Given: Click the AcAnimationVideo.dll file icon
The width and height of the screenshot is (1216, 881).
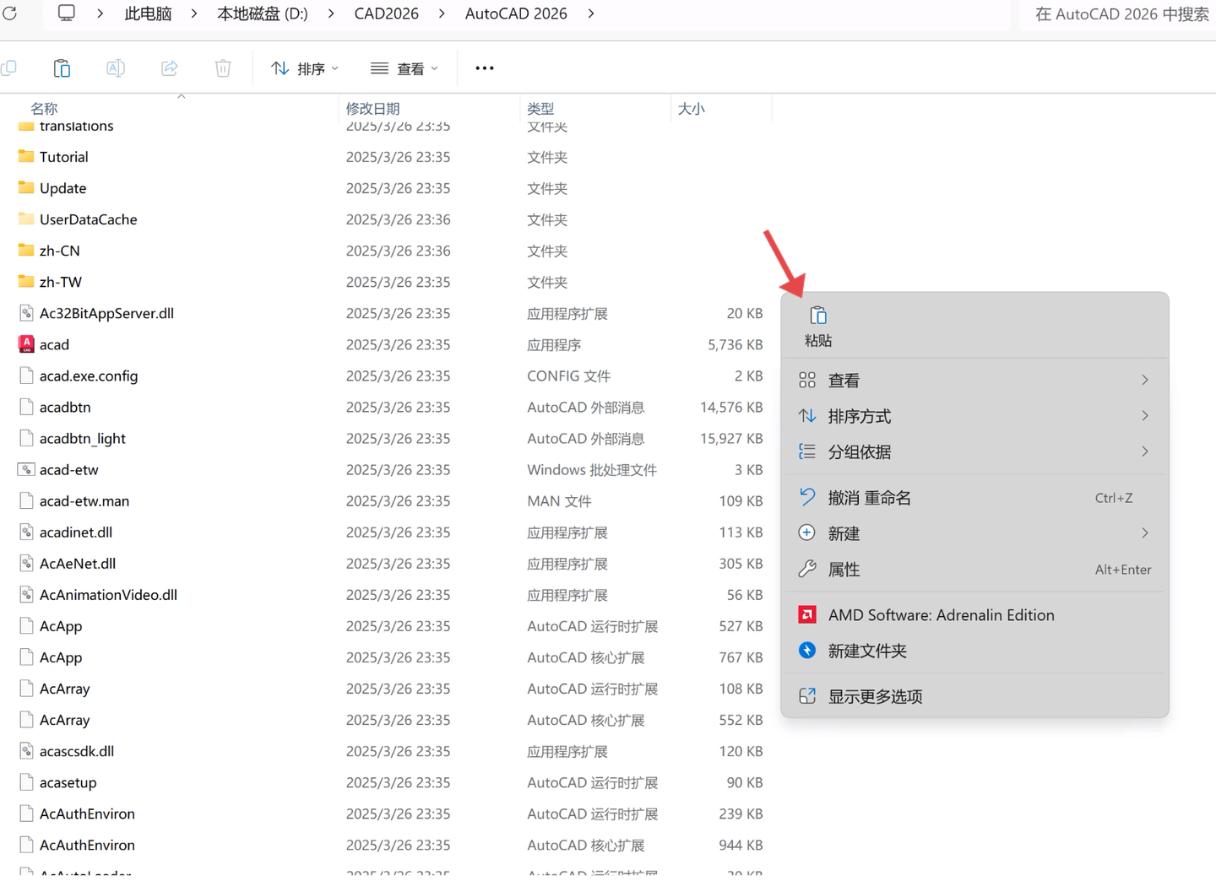Looking at the screenshot, I should pos(26,594).
